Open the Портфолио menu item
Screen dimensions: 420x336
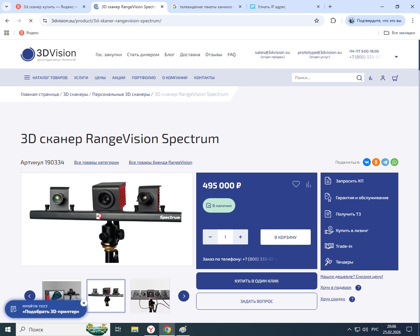[144, 78]
